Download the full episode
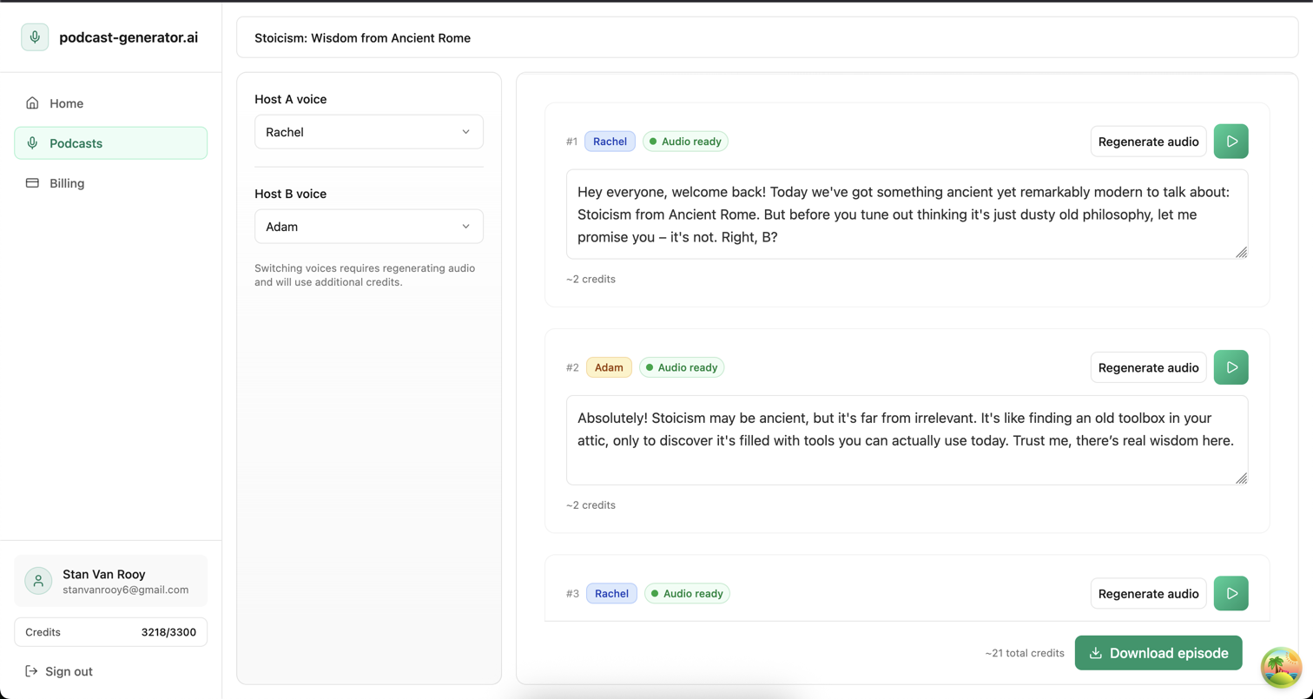The height and width of the screenshot is (699, 1313). 1158,653
